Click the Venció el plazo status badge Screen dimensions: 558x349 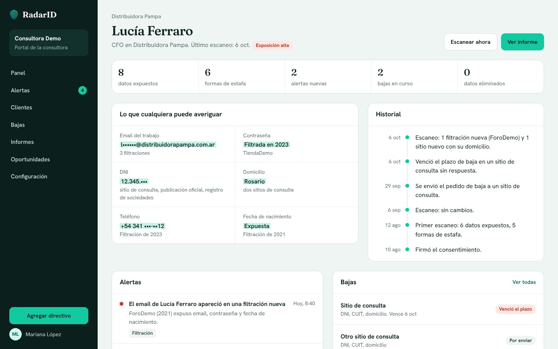tap(515, 309)
